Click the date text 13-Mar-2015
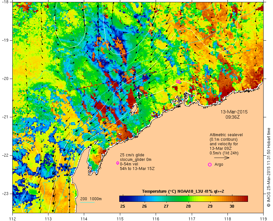The image size is (273, 221). (234, 112)
